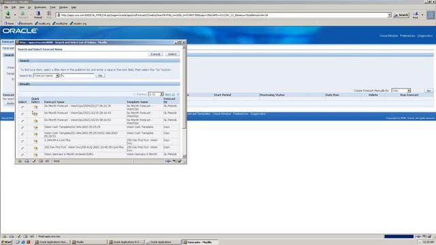The width and height of the screenshot is (436, 245).
Task: Quick select Vision Germany 6 Month row
Action: [x=35, y=154]
